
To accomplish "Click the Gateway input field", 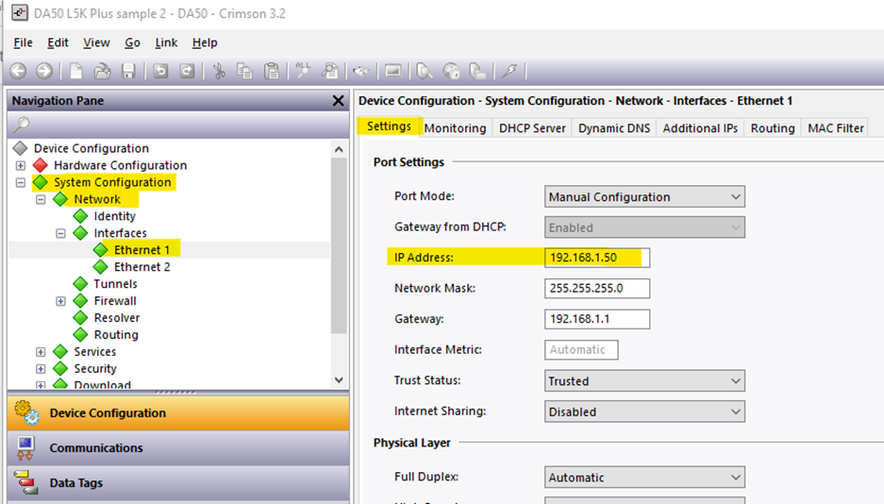I will point(597,319).
